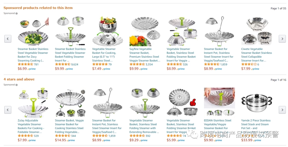
Task: Open Yamde 2 Piece Stainless Steel link
Action: tap(256, 124)
